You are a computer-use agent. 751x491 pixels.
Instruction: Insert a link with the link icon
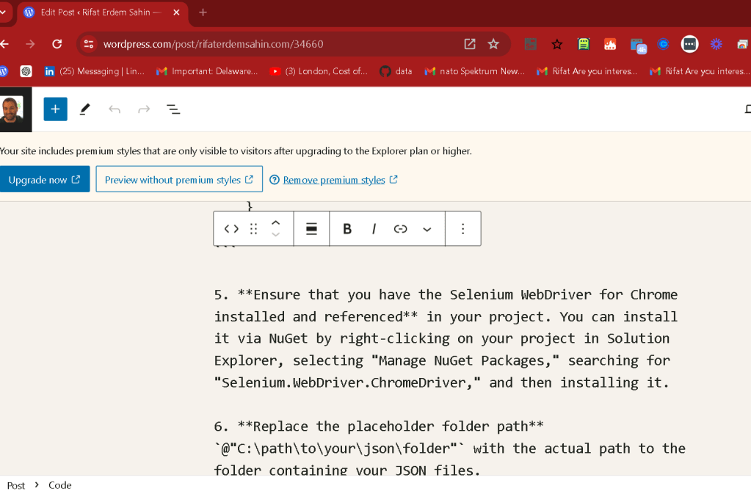[400, 229]
